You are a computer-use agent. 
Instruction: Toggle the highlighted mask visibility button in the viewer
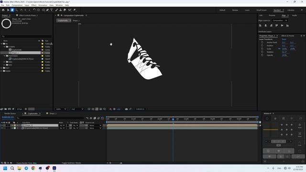[x=97, y=109]
